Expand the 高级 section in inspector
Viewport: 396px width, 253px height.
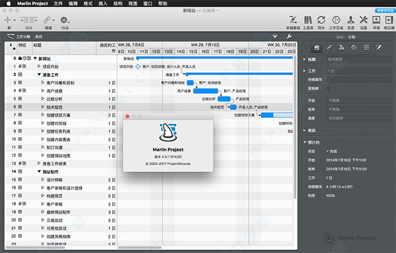[x=304, y=130]
